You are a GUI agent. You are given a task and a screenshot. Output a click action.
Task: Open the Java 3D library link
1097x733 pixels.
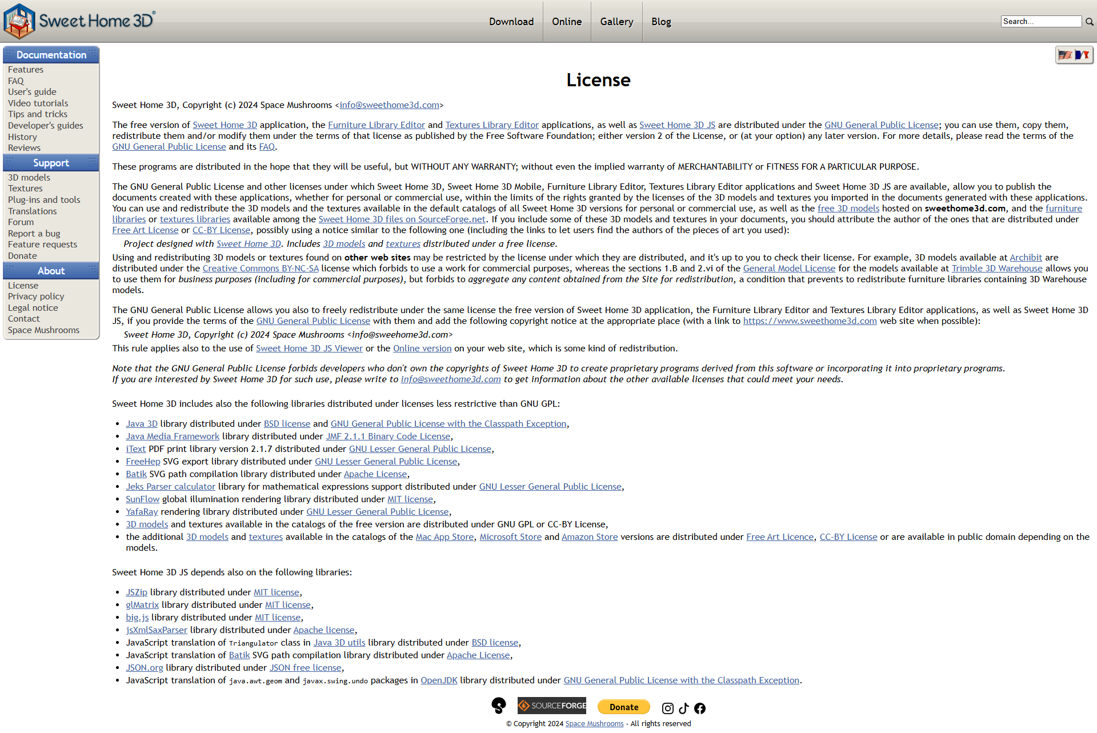point(142,424)
